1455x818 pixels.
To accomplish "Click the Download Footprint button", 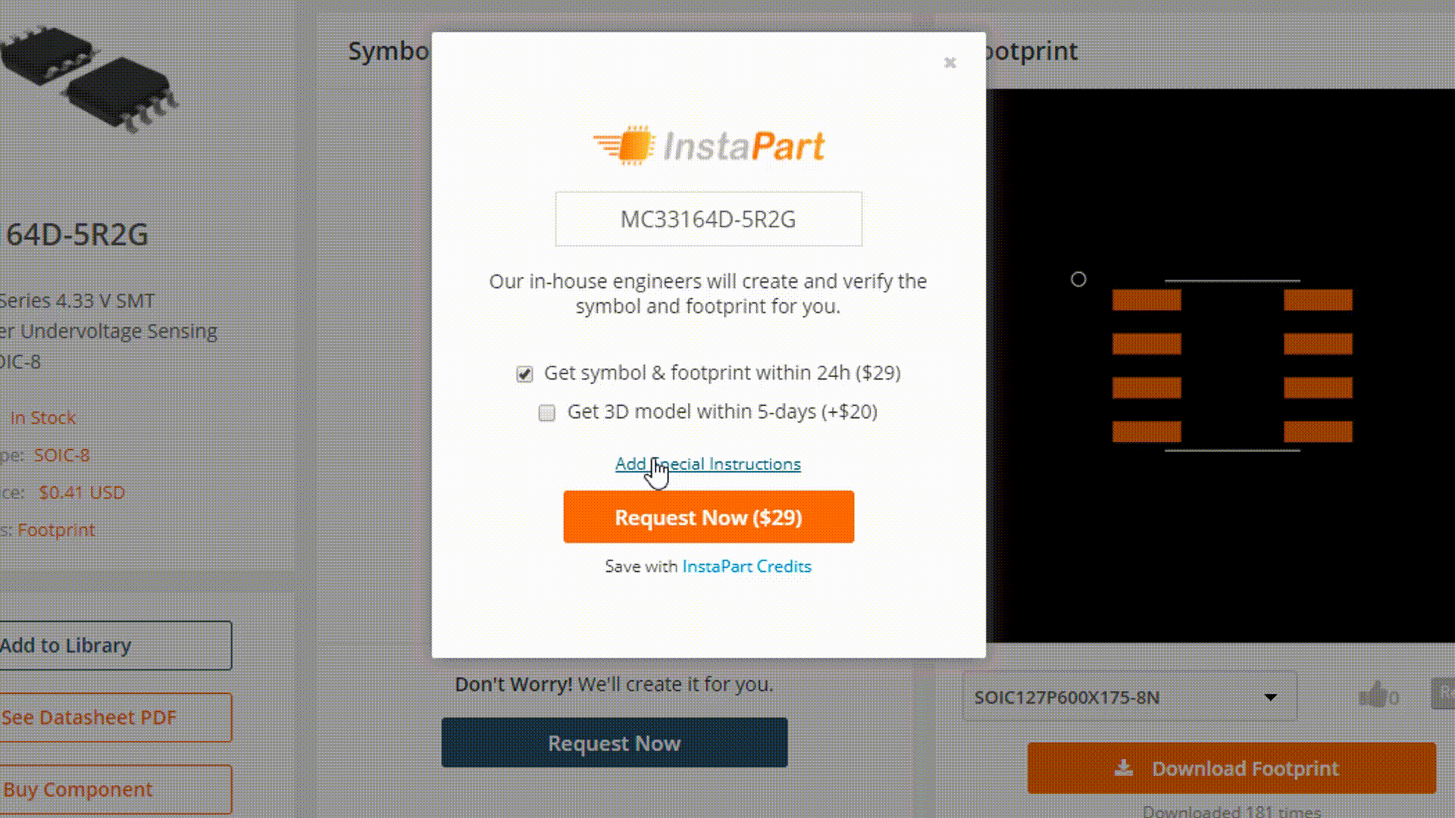I will pos(1231,768).
